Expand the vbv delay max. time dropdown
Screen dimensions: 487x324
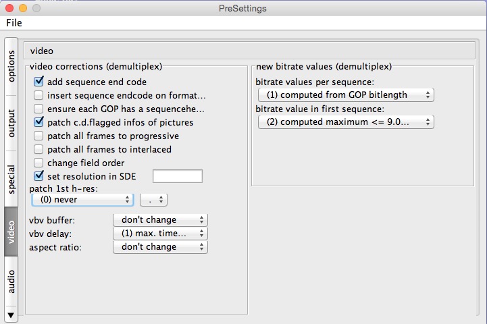tap(160, 234)
